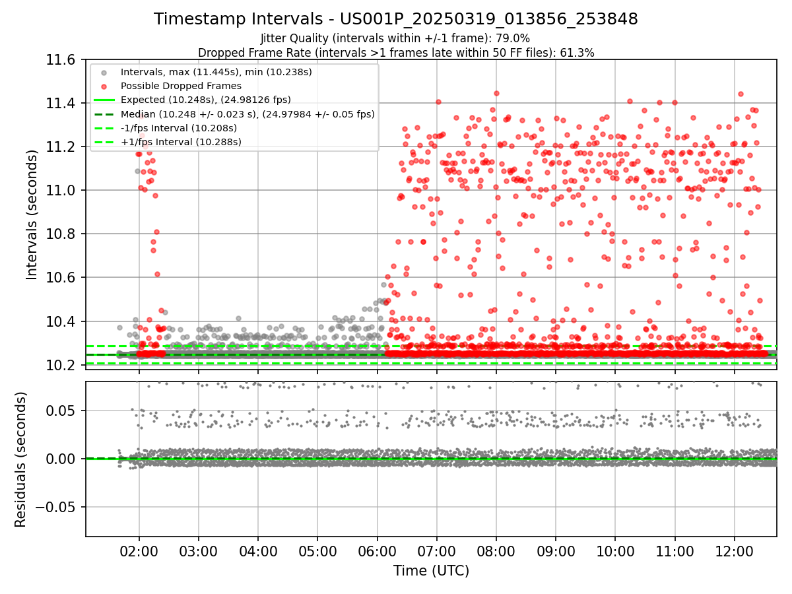Click the y-axis label 'Intervals (seconds)'
The width and height of the screenshot is (792, 594).
click(x=32, y=214)
